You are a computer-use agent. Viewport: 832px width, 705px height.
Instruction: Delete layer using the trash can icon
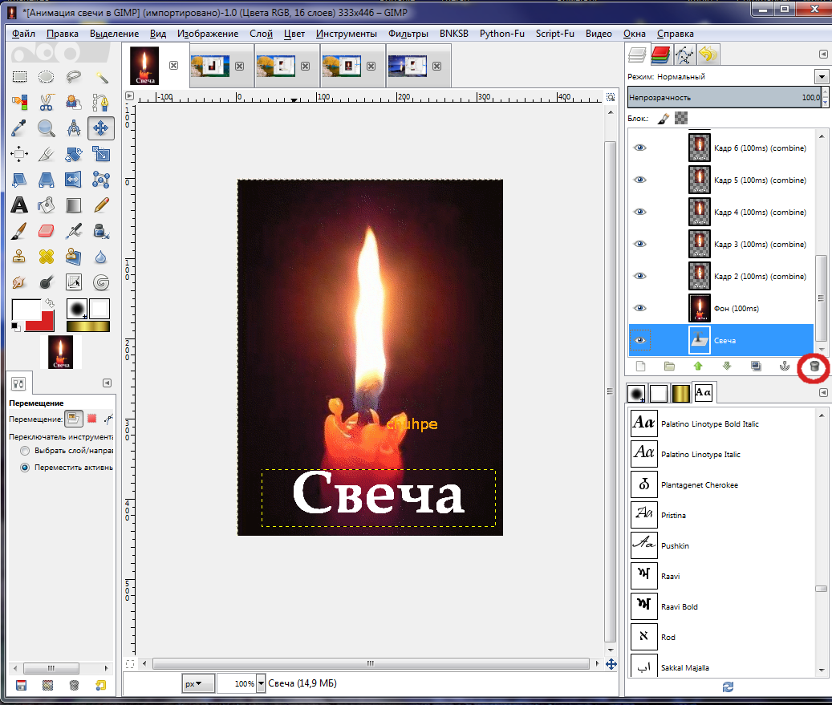[x=814, y=367]
